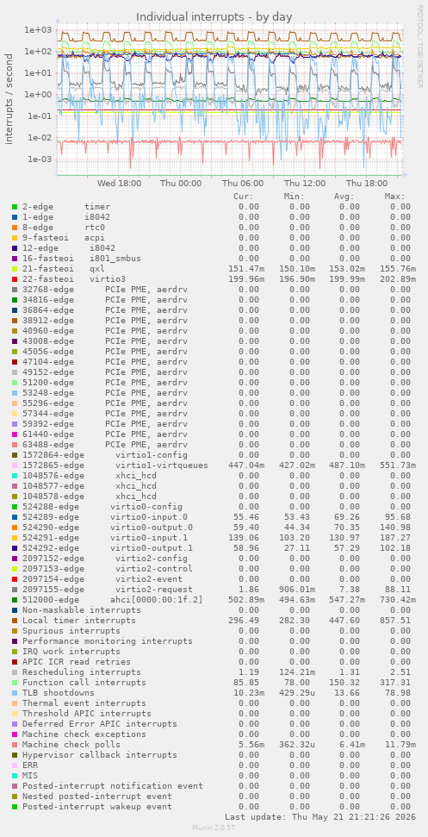The image size is (428, 837).
Task: Click the yellow-green swatch beside 21-fasteoi qxl
Action: (15, 269)
